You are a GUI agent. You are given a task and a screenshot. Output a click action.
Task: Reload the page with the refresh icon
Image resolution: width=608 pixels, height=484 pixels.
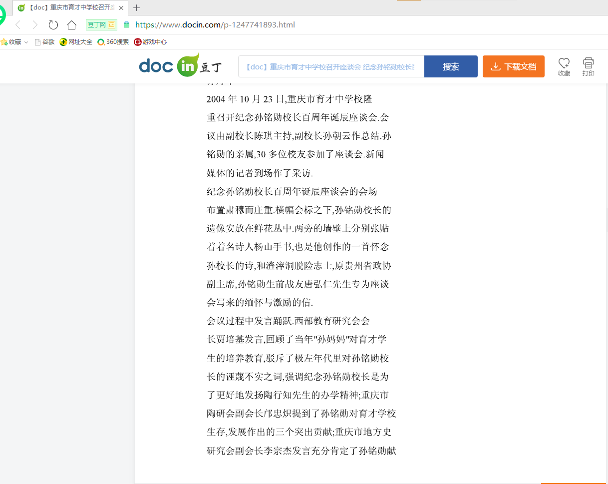(x=53, y=25)
